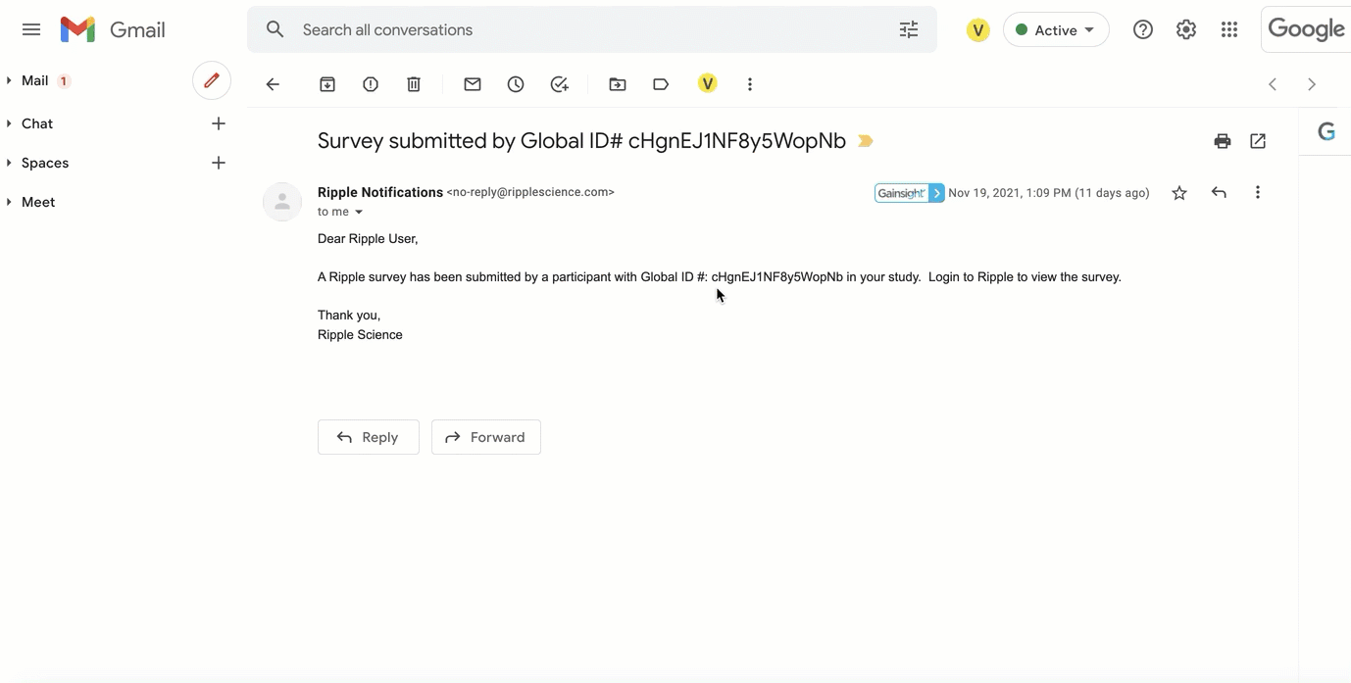The width and height of the screenshot is (1351, 683).
Task: Open the Move to folder icon
Action: click(618, 84)
